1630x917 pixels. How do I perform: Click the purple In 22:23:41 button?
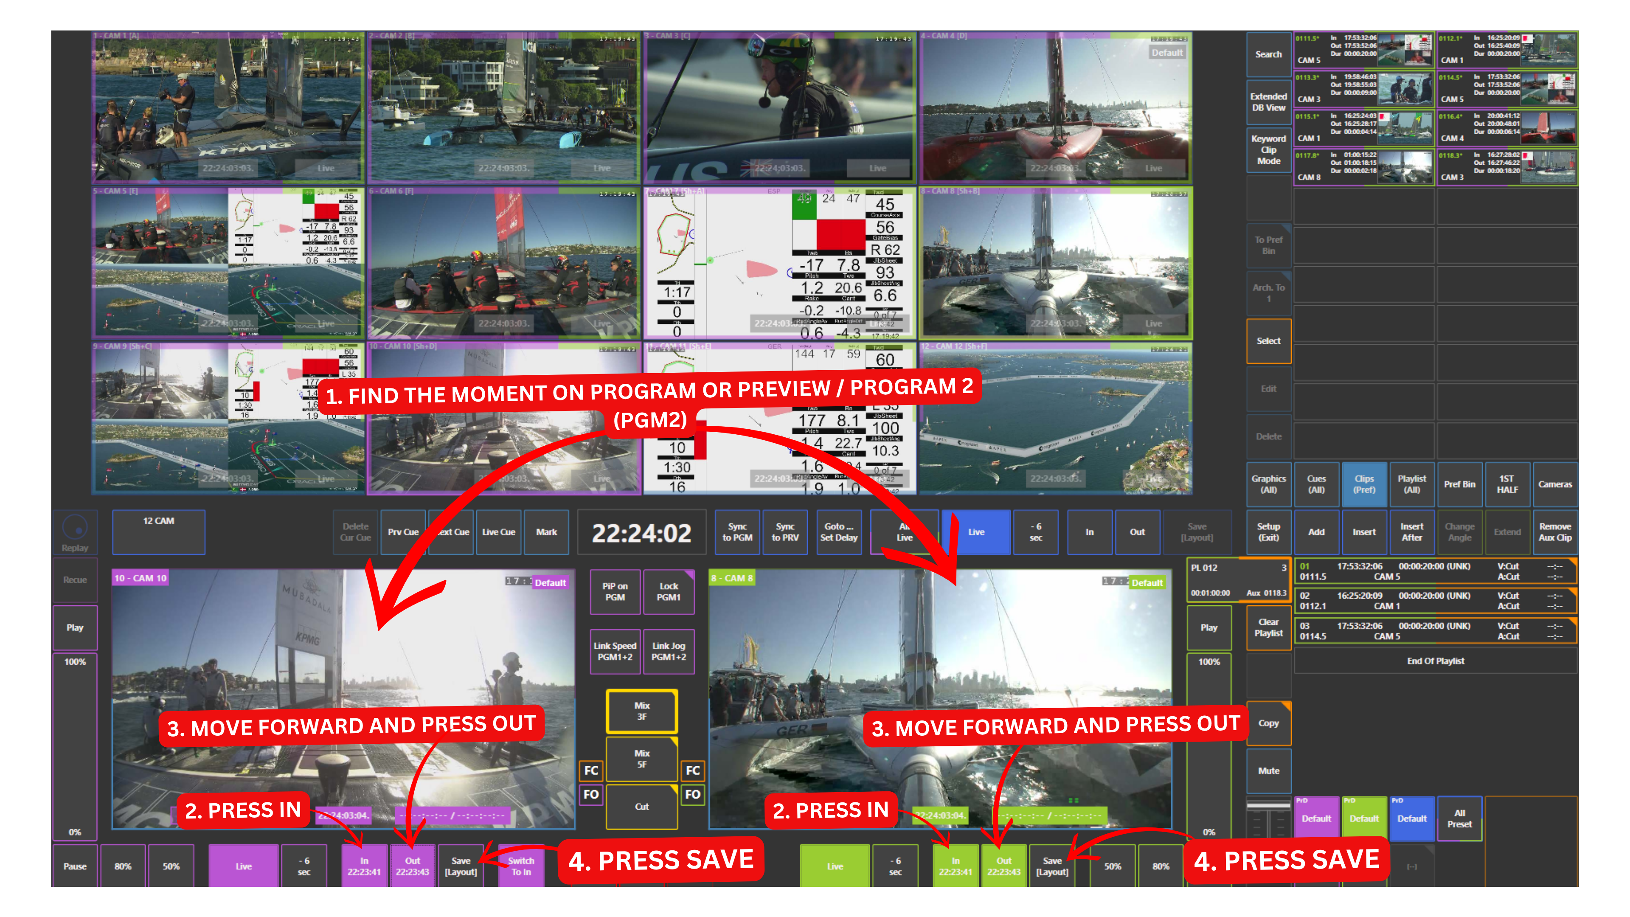pyautogui.click(x=364, y=866)
